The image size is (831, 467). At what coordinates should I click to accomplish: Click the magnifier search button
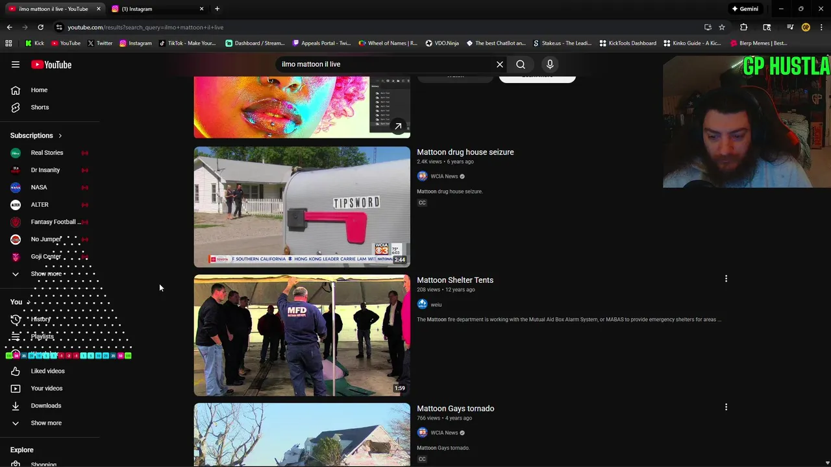click(521, 64)
